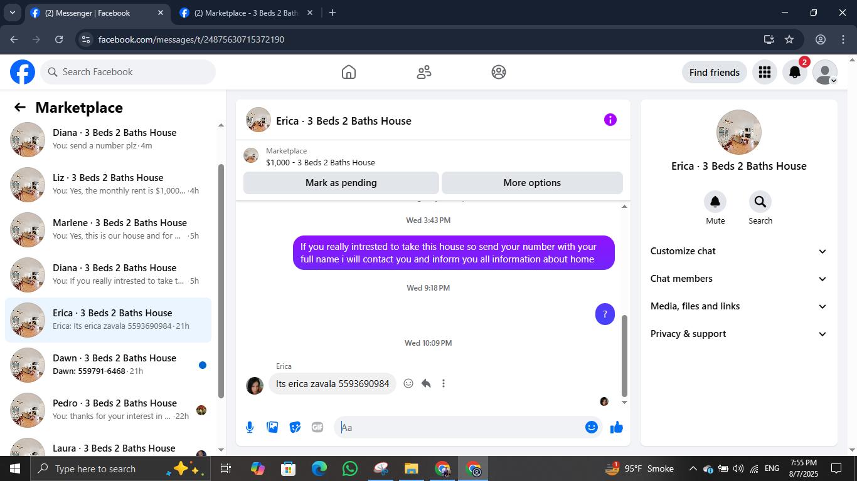This screenshot has height=481, width=857.
Task: Open Pedro's 3 Beds 2 Baths House chat
Action: coord(108,410)
